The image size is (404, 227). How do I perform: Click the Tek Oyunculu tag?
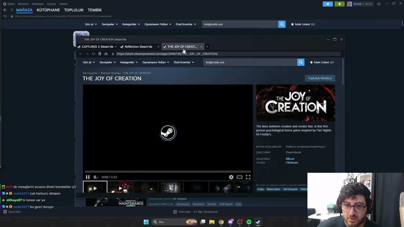click(x=290, y=189)
